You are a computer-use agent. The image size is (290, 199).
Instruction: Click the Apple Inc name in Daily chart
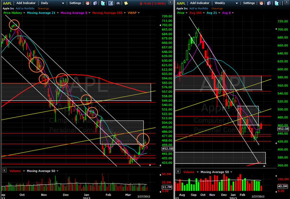tap(8, 9)
